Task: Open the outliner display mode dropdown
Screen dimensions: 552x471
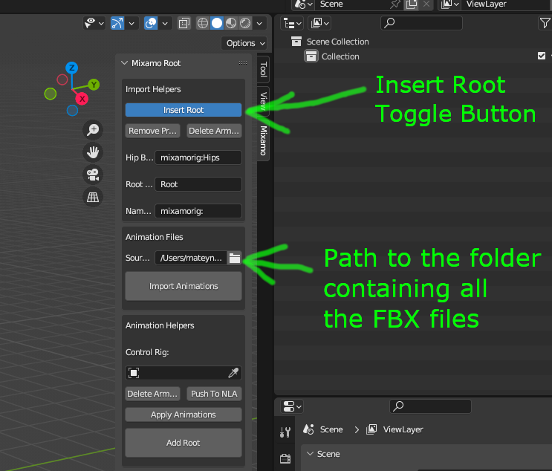Action: click(319, 23)
